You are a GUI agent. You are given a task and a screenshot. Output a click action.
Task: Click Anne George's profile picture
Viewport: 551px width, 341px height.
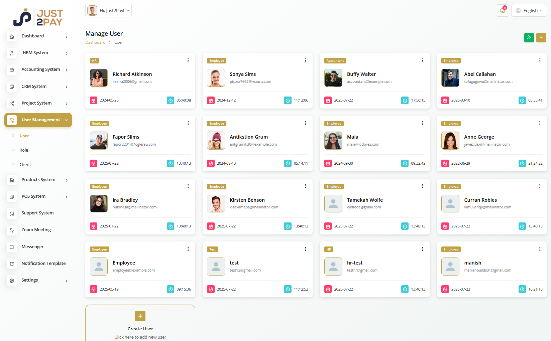[450, 141]
